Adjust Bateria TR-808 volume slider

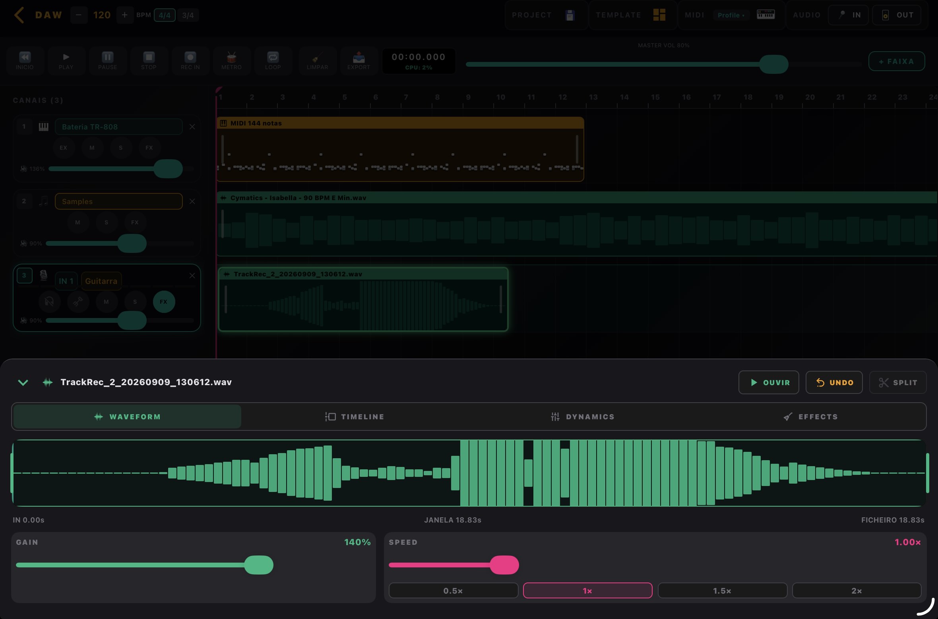168,169
